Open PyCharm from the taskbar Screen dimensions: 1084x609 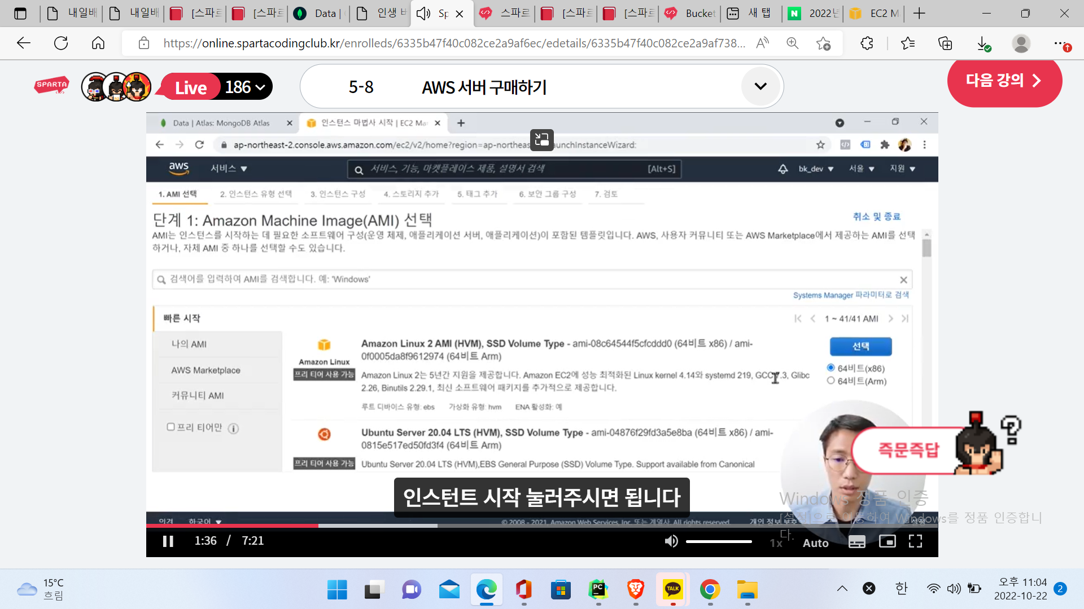(598, 590)
